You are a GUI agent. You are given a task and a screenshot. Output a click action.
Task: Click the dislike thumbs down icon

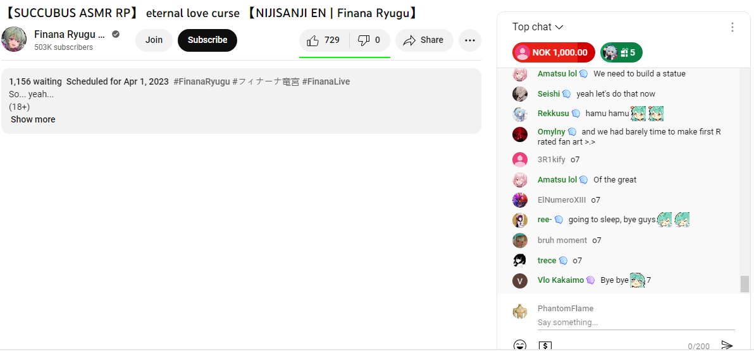click(369, 40)
